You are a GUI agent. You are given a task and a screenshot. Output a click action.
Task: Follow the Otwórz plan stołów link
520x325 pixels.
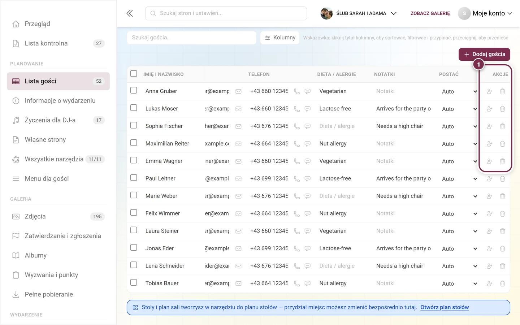445,307
